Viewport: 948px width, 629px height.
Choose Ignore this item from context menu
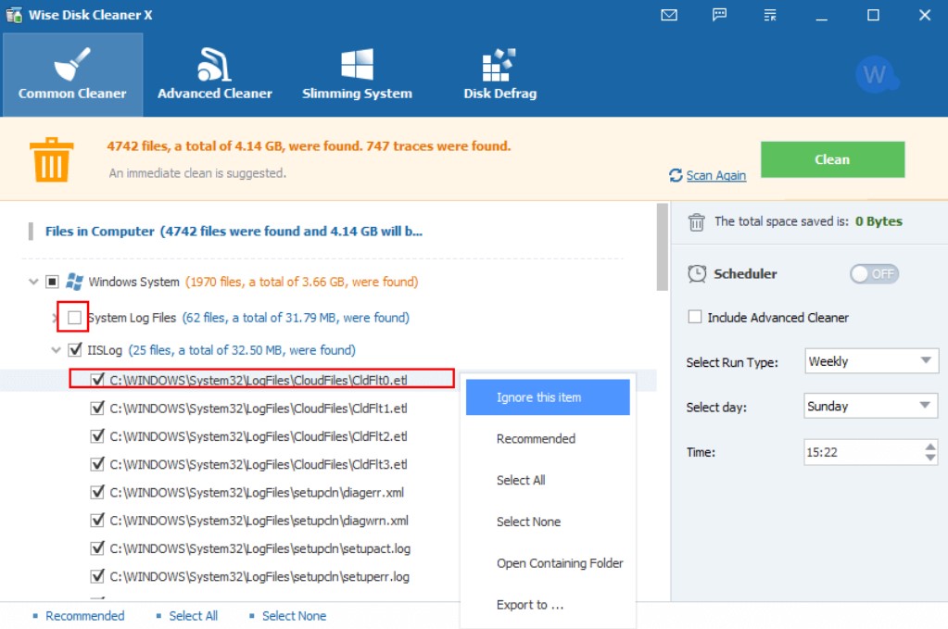click(548, 397)
